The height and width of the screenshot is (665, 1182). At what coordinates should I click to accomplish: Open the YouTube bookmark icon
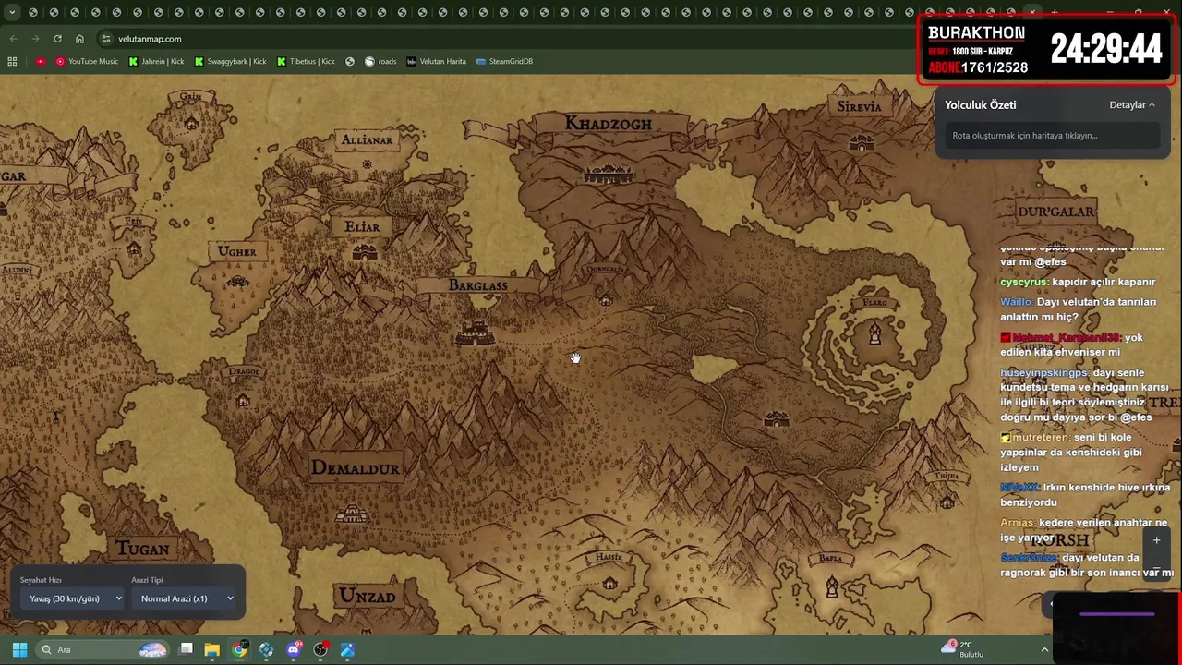pos(41,61)
